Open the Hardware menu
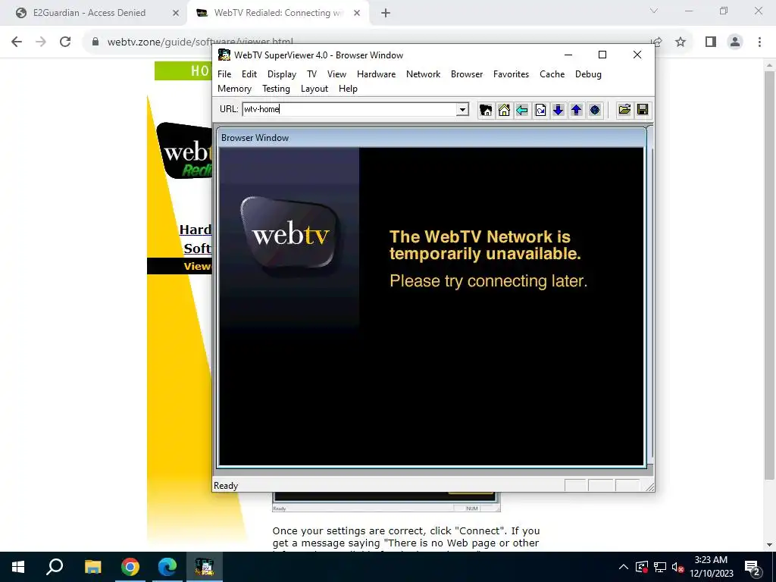Screen dimensions: 776x582 (x=376, y=74)
